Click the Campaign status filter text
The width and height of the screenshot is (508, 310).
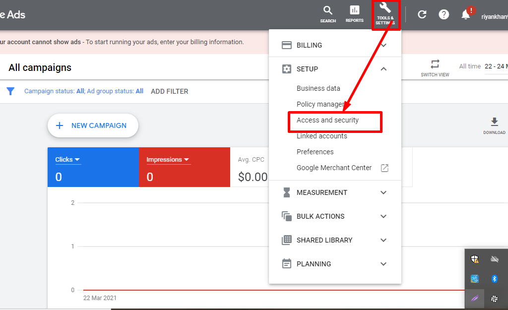click(83, 91)
